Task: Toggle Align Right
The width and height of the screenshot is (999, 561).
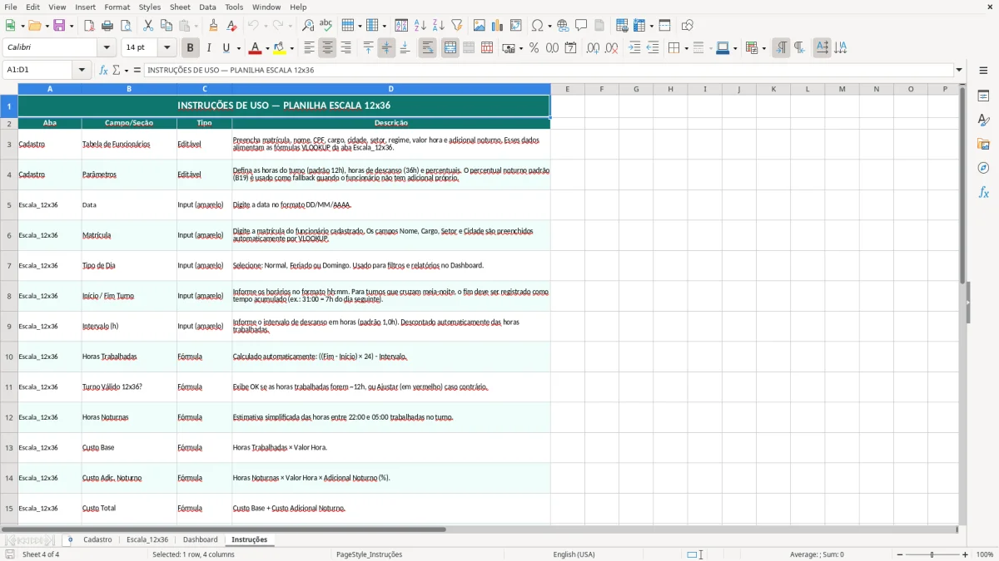Action: tap(345, 48)
